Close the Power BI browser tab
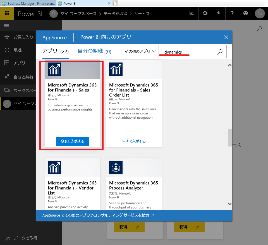This screenshot has width=268, height=245. tap(109, 3)
